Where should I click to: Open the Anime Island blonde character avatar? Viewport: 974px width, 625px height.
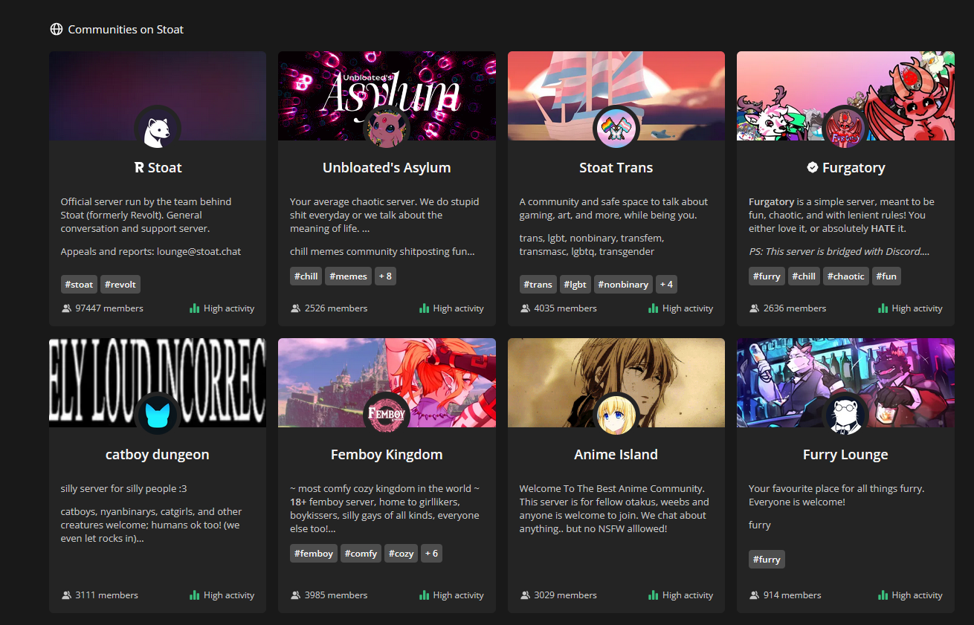[x=616, y=415]
